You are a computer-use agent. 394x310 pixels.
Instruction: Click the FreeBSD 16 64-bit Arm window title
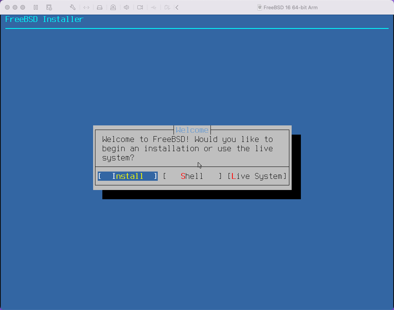pyautogui.click(x=290, y=8)
